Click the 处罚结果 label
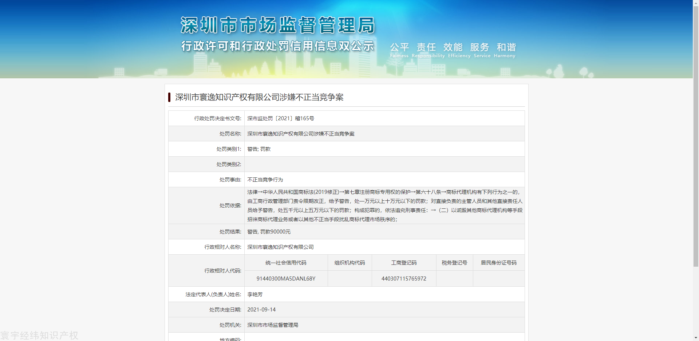Image resolution: width=699 pixels, height=341 pixels. click(x=230, y=232)
